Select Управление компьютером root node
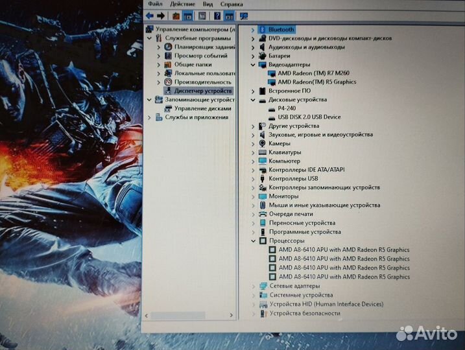This screenshot has height=350, width=465. pyautogui.click(x=196, y=29)
